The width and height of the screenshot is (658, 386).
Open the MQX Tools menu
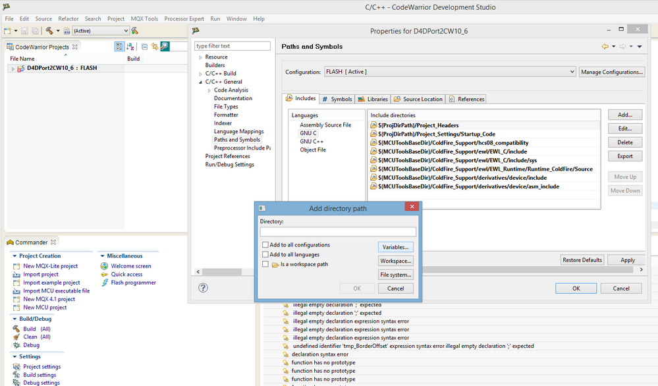144,19
